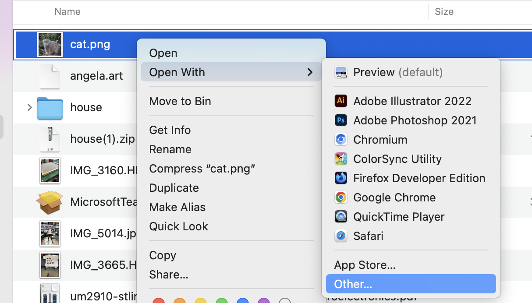This screenshot has height=303, width=532.
Task: Click the cat.png thumbnail
Action: (50, 45)
